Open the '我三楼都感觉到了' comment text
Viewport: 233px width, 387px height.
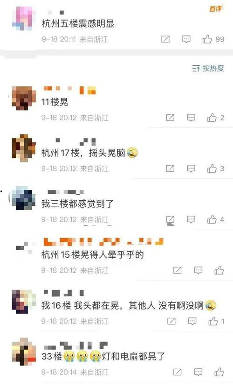(77, 204)
